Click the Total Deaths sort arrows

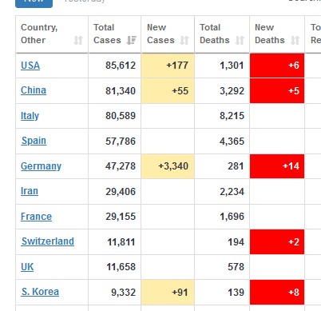[240, 40]
